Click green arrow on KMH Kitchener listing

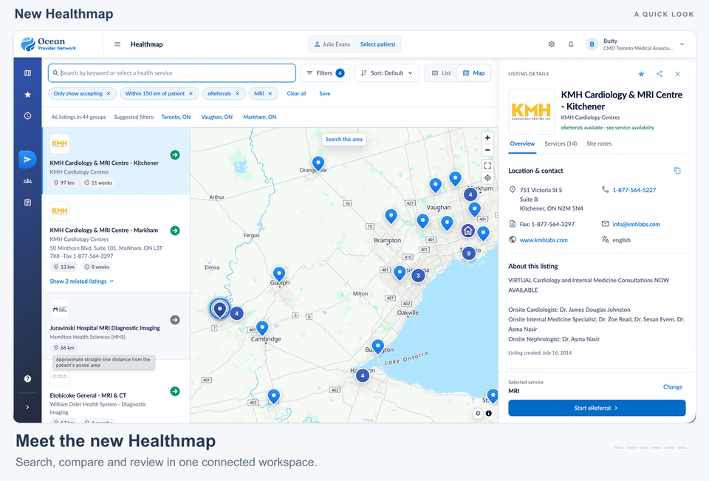point(175,154)
